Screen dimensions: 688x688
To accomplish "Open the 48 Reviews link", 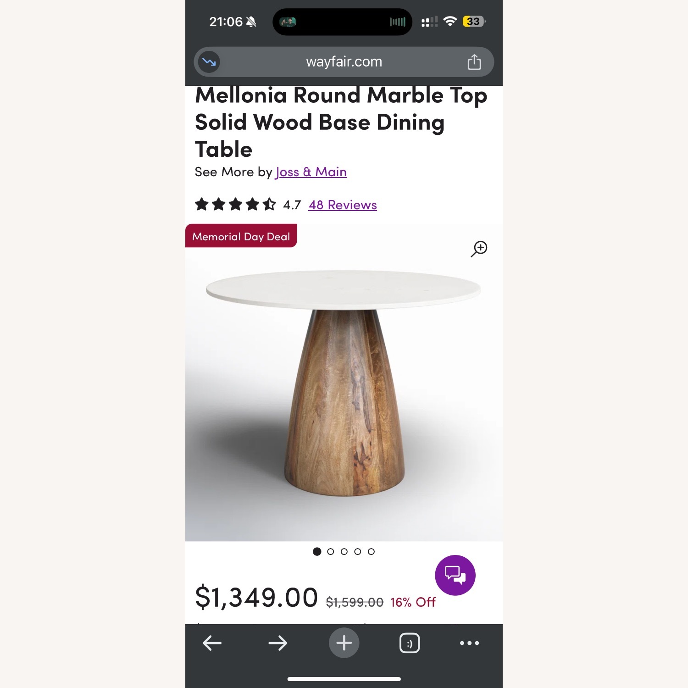I will click(x=342, y=205).
